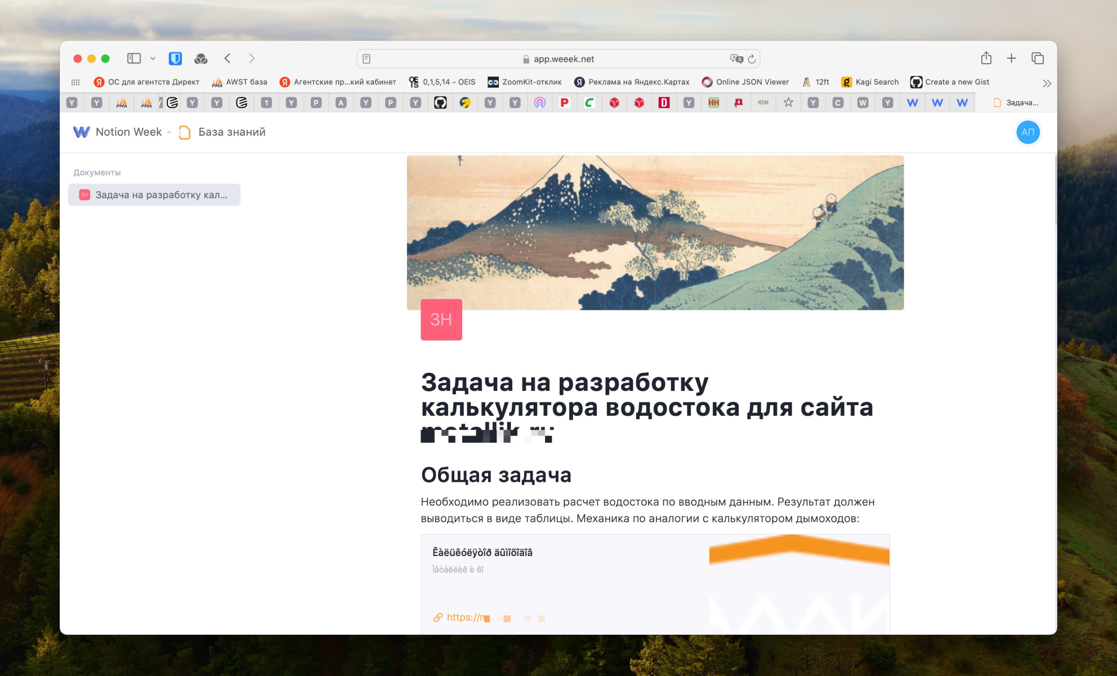The height and width of the screenshot is (676, 1117).
Task: Click the translate icon in the address bar
Action: (736, 59)
